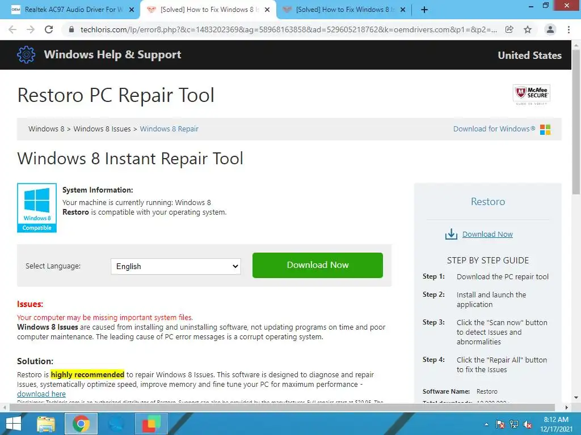Click the taskbar clock showing 8:12 AM
The height and width of the screenshot is (435, 581).
click(556, 424)
